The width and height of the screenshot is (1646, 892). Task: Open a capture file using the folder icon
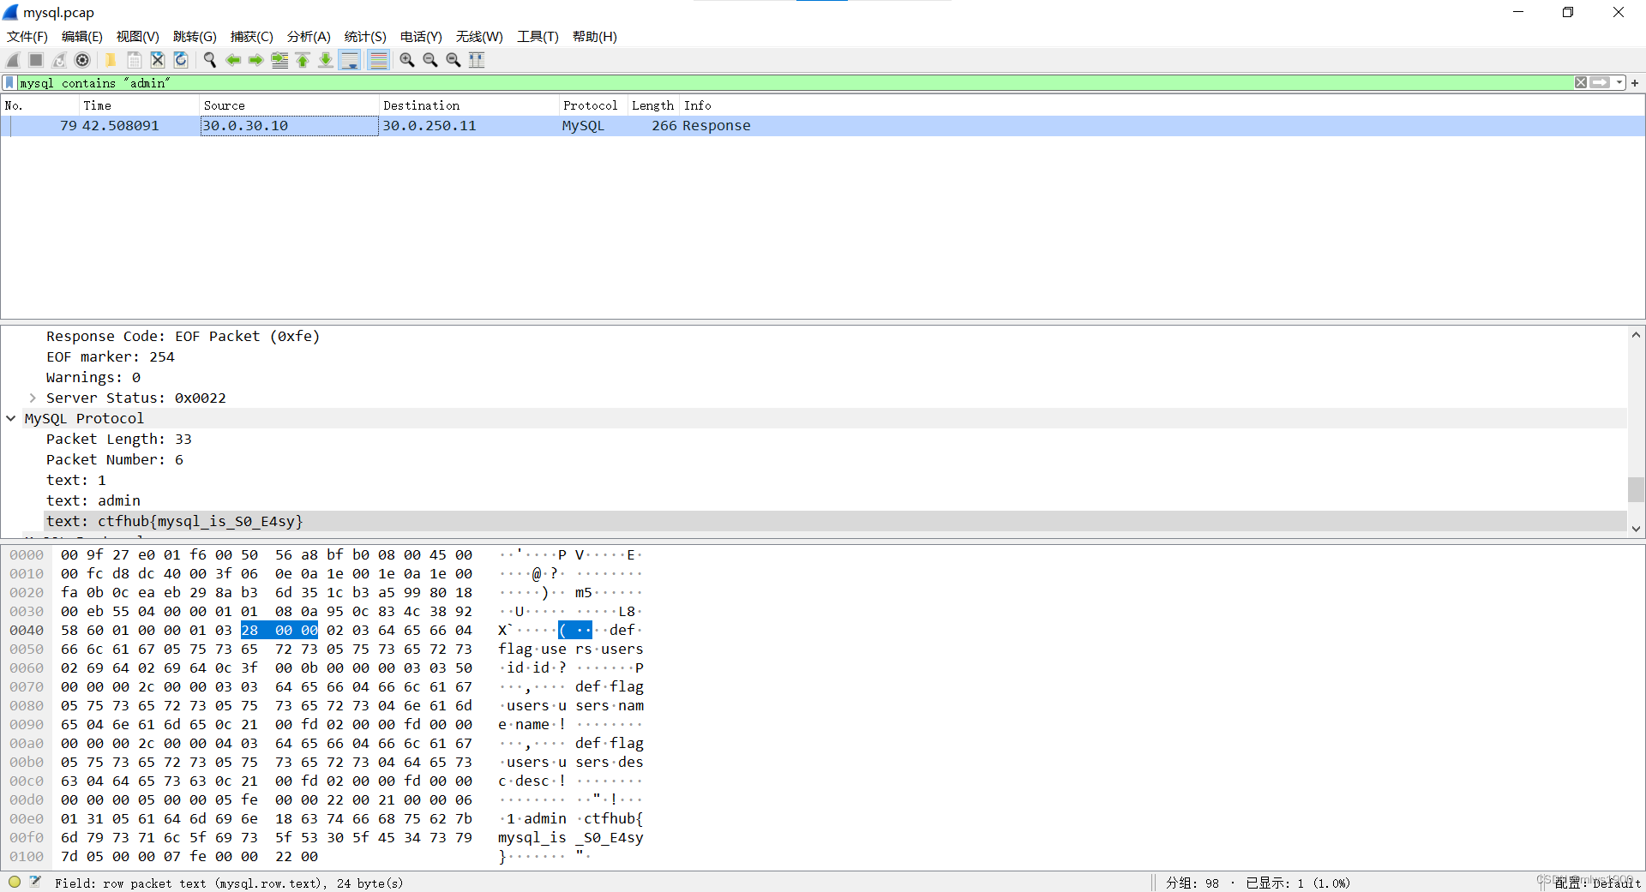pyautogui.click(x=110, y=60)
